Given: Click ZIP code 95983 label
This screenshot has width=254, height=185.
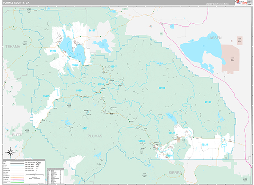Looking at the screenshot, I should click(x=162, y=88).
